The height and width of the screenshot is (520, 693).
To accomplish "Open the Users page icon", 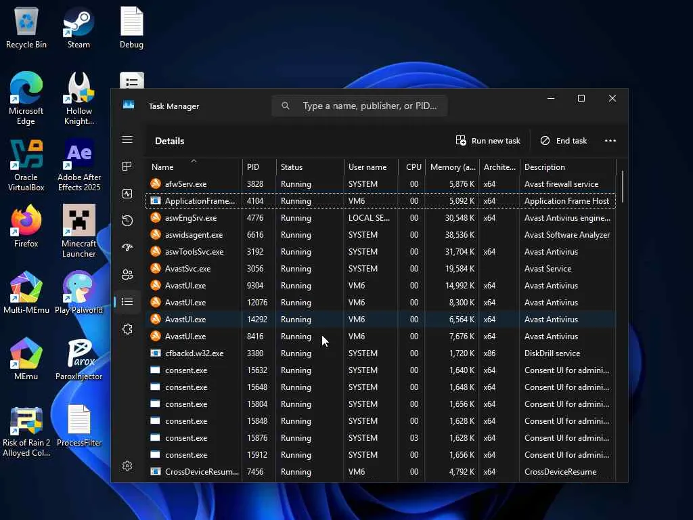I will pyautogui.click(x=127, y=275).
